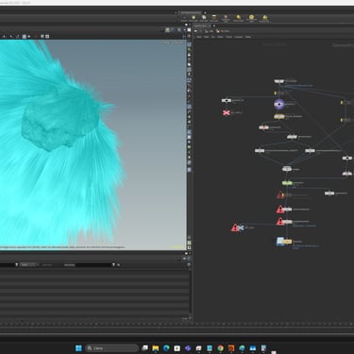Select the green node below merge

pyautogui.click(x=287, y=183)
